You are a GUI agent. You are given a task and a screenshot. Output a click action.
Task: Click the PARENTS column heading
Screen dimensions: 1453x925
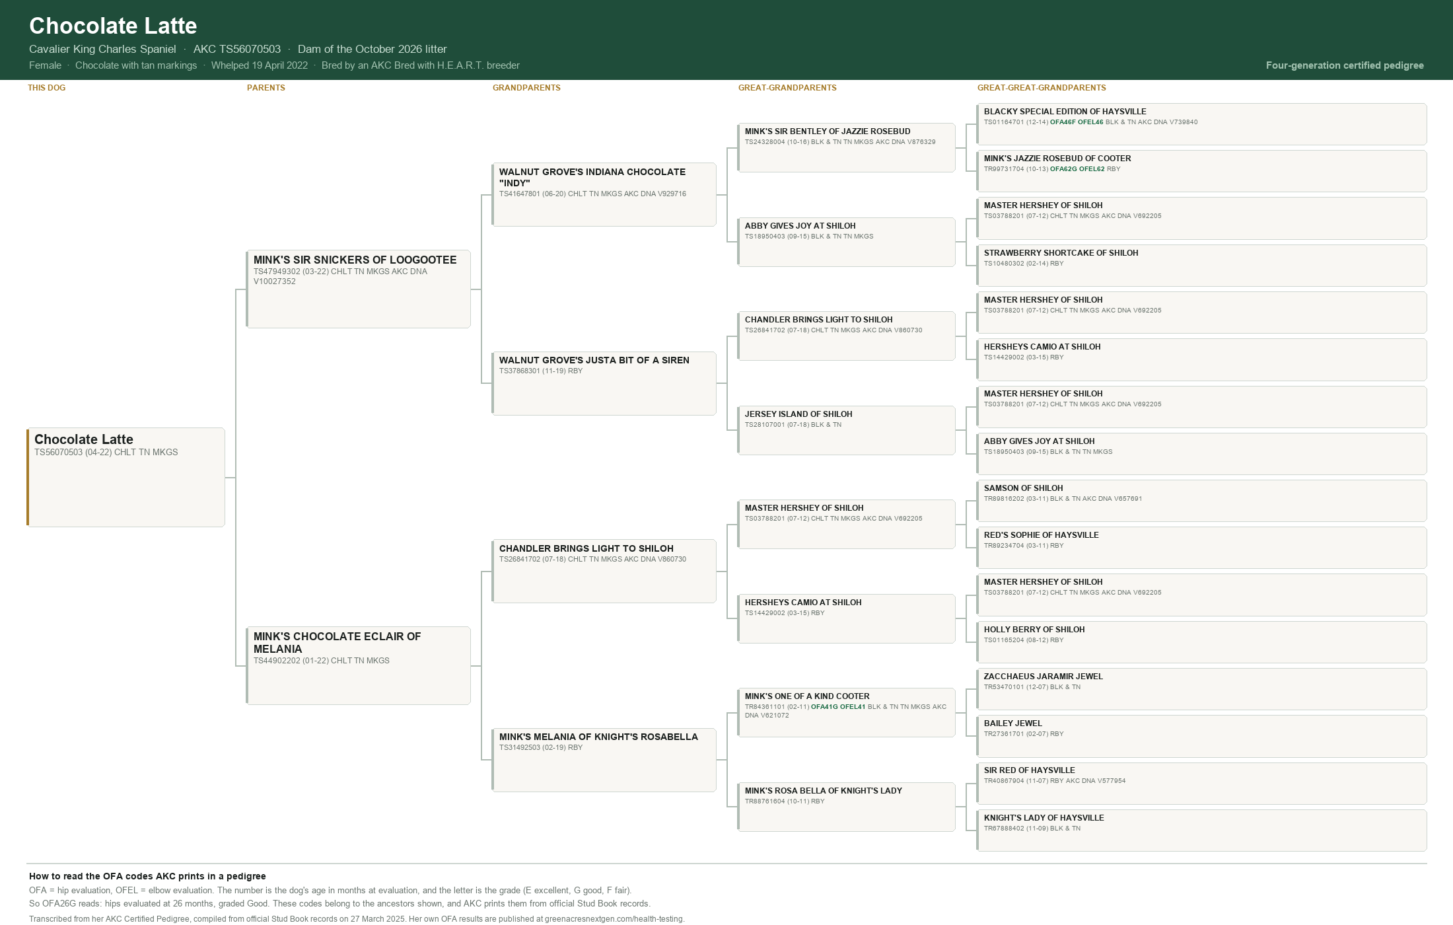pos(266,88)
